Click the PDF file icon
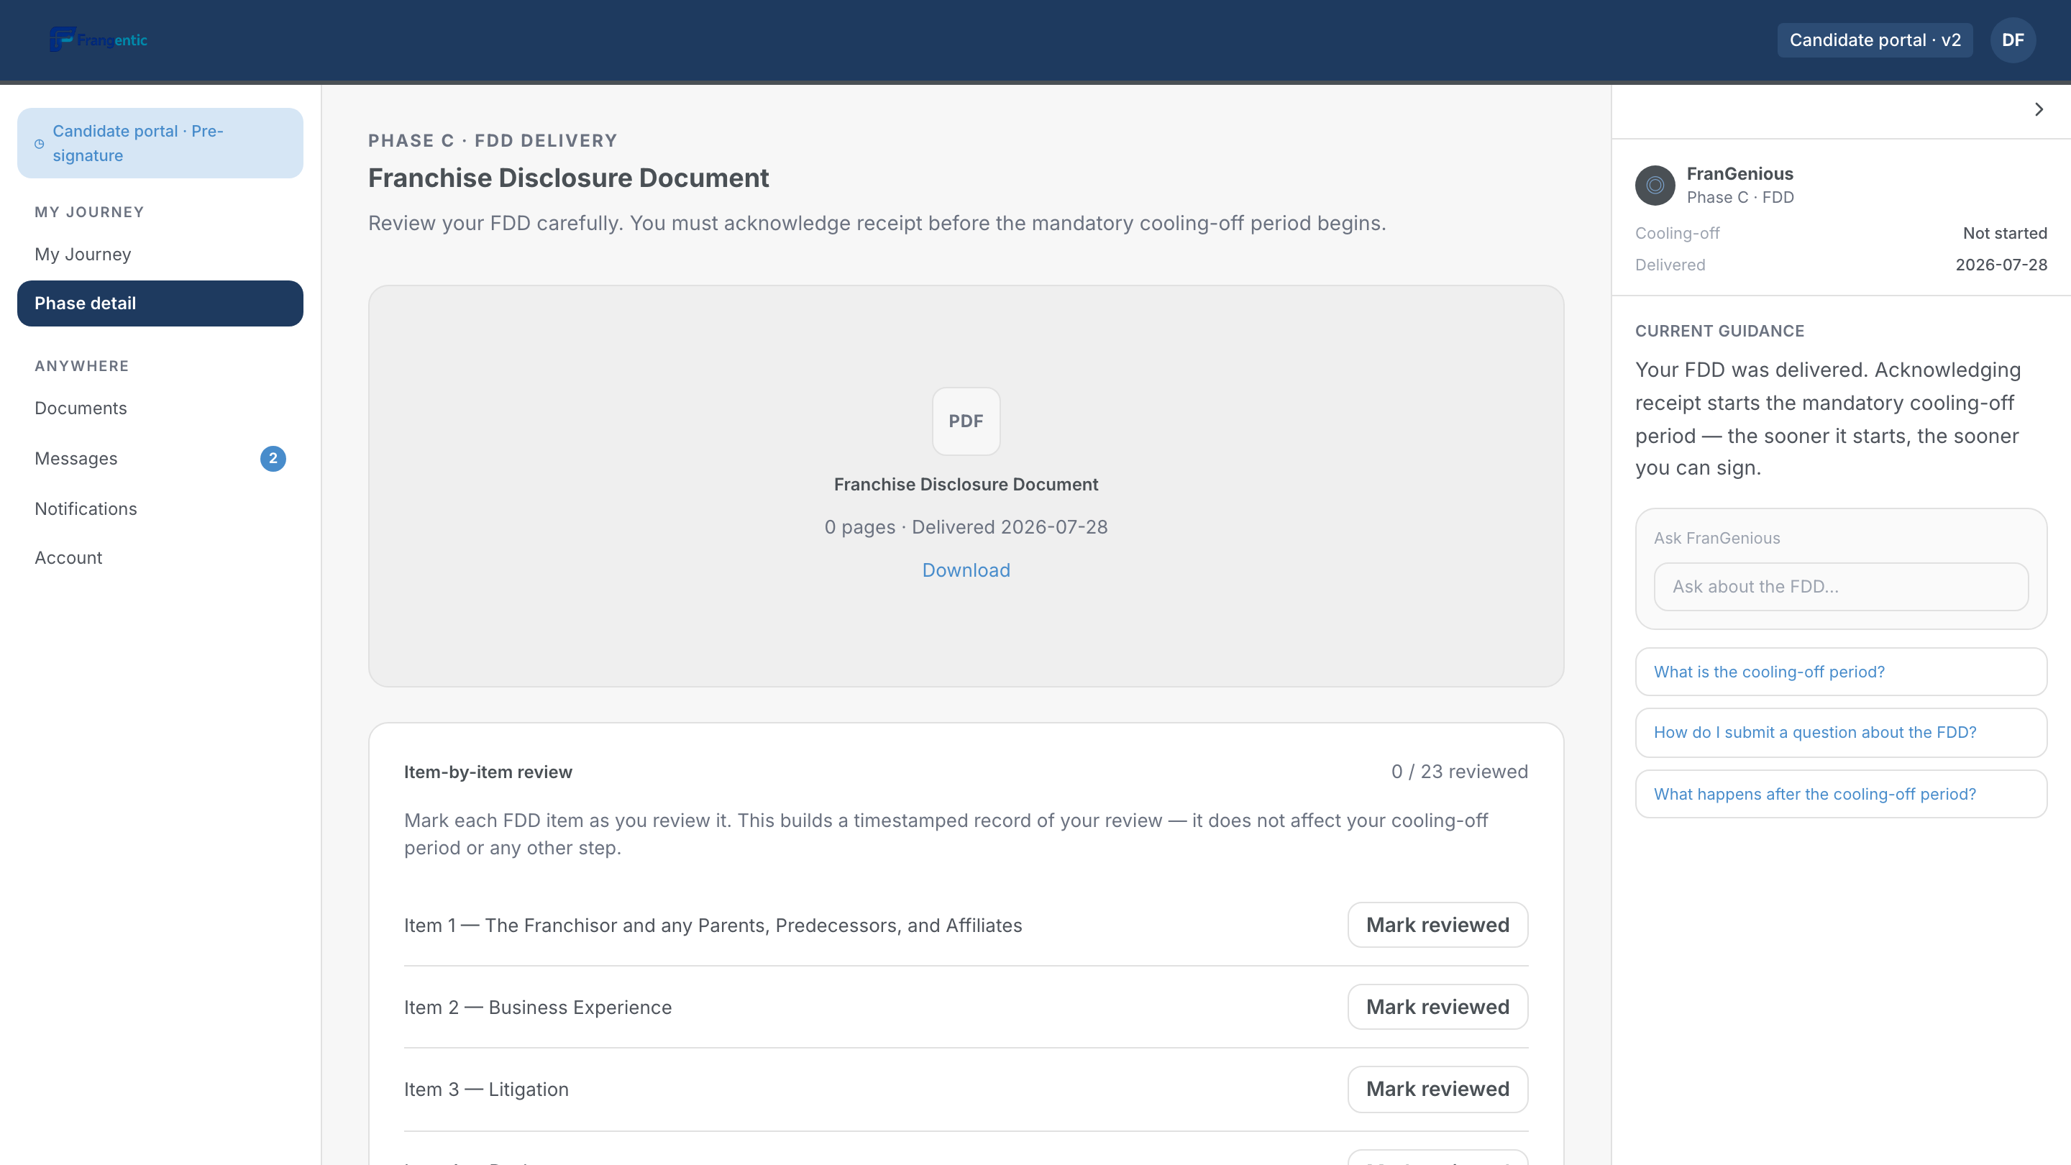 [x=966, y=421]
